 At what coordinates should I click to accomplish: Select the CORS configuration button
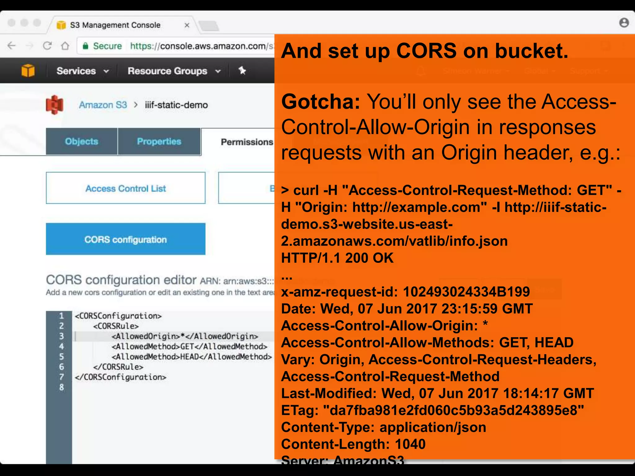126,239
